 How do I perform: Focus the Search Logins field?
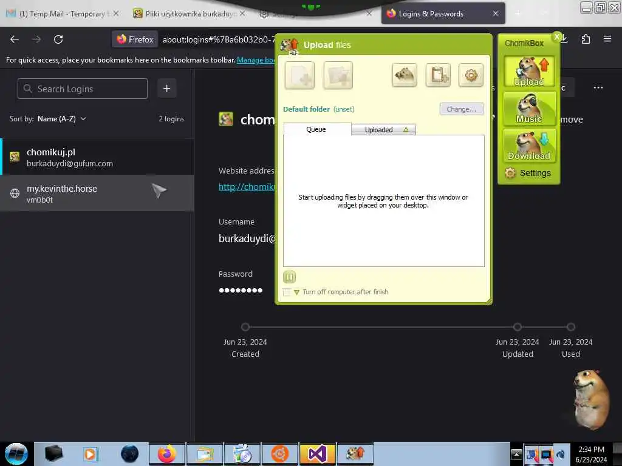[x=83, y=89]
